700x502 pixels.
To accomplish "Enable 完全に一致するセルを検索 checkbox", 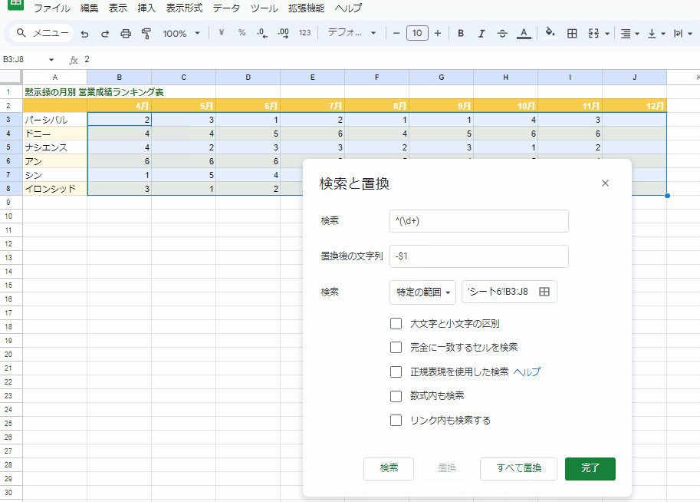I will point(396,348).
